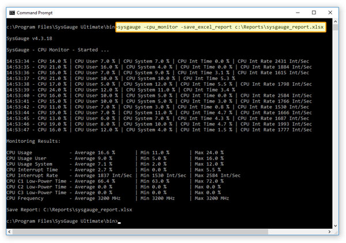Click the 'CPU C3 Low-Power Time' label
This screenshot has width=346, height=243.
(x=36, y=192)
